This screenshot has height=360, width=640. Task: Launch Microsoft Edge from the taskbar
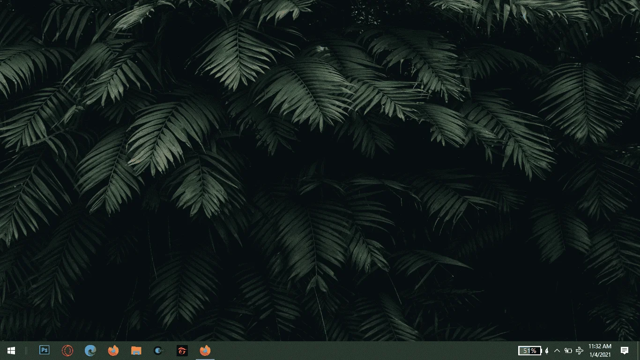click(x=90, y=351)
